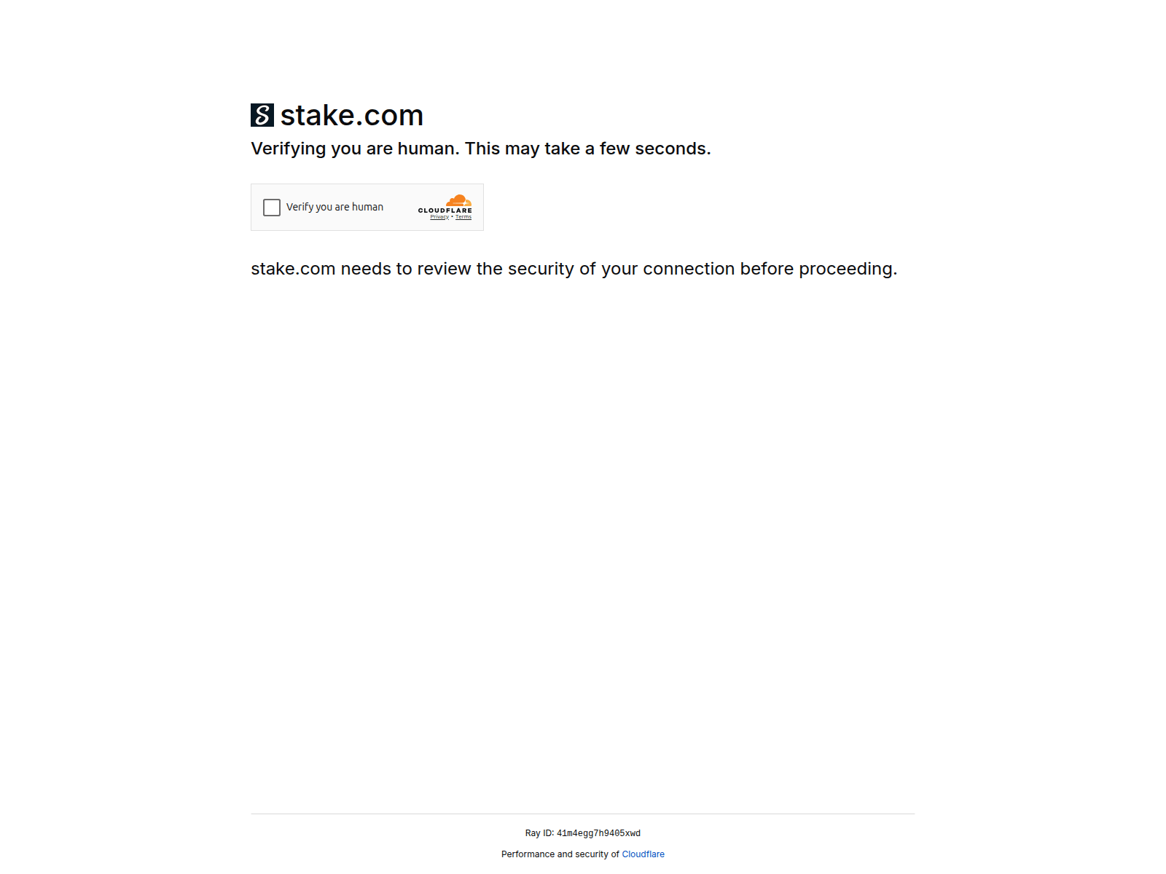Follow the blue Cloudflare footer link

pyautogui.click(x=643, y=854)
